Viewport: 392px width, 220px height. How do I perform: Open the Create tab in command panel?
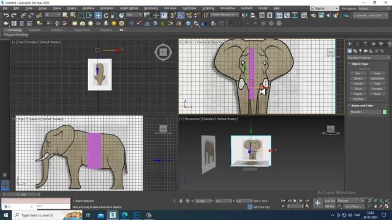pyautogui.click(x=350, y=44)
